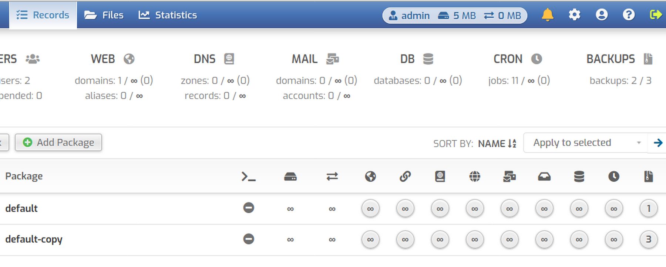The width and height of the screenshot is (666, 267).
Task: Click the DNS records globe grid column icon
Action: coord(475,177)
